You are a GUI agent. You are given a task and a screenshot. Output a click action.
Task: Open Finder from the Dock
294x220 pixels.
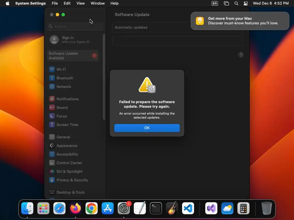click(27, 208)
